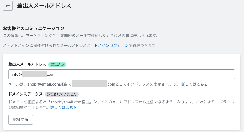
Task: Click the page title 差出人メールアドレス at top
Action: tap(44, 6)
